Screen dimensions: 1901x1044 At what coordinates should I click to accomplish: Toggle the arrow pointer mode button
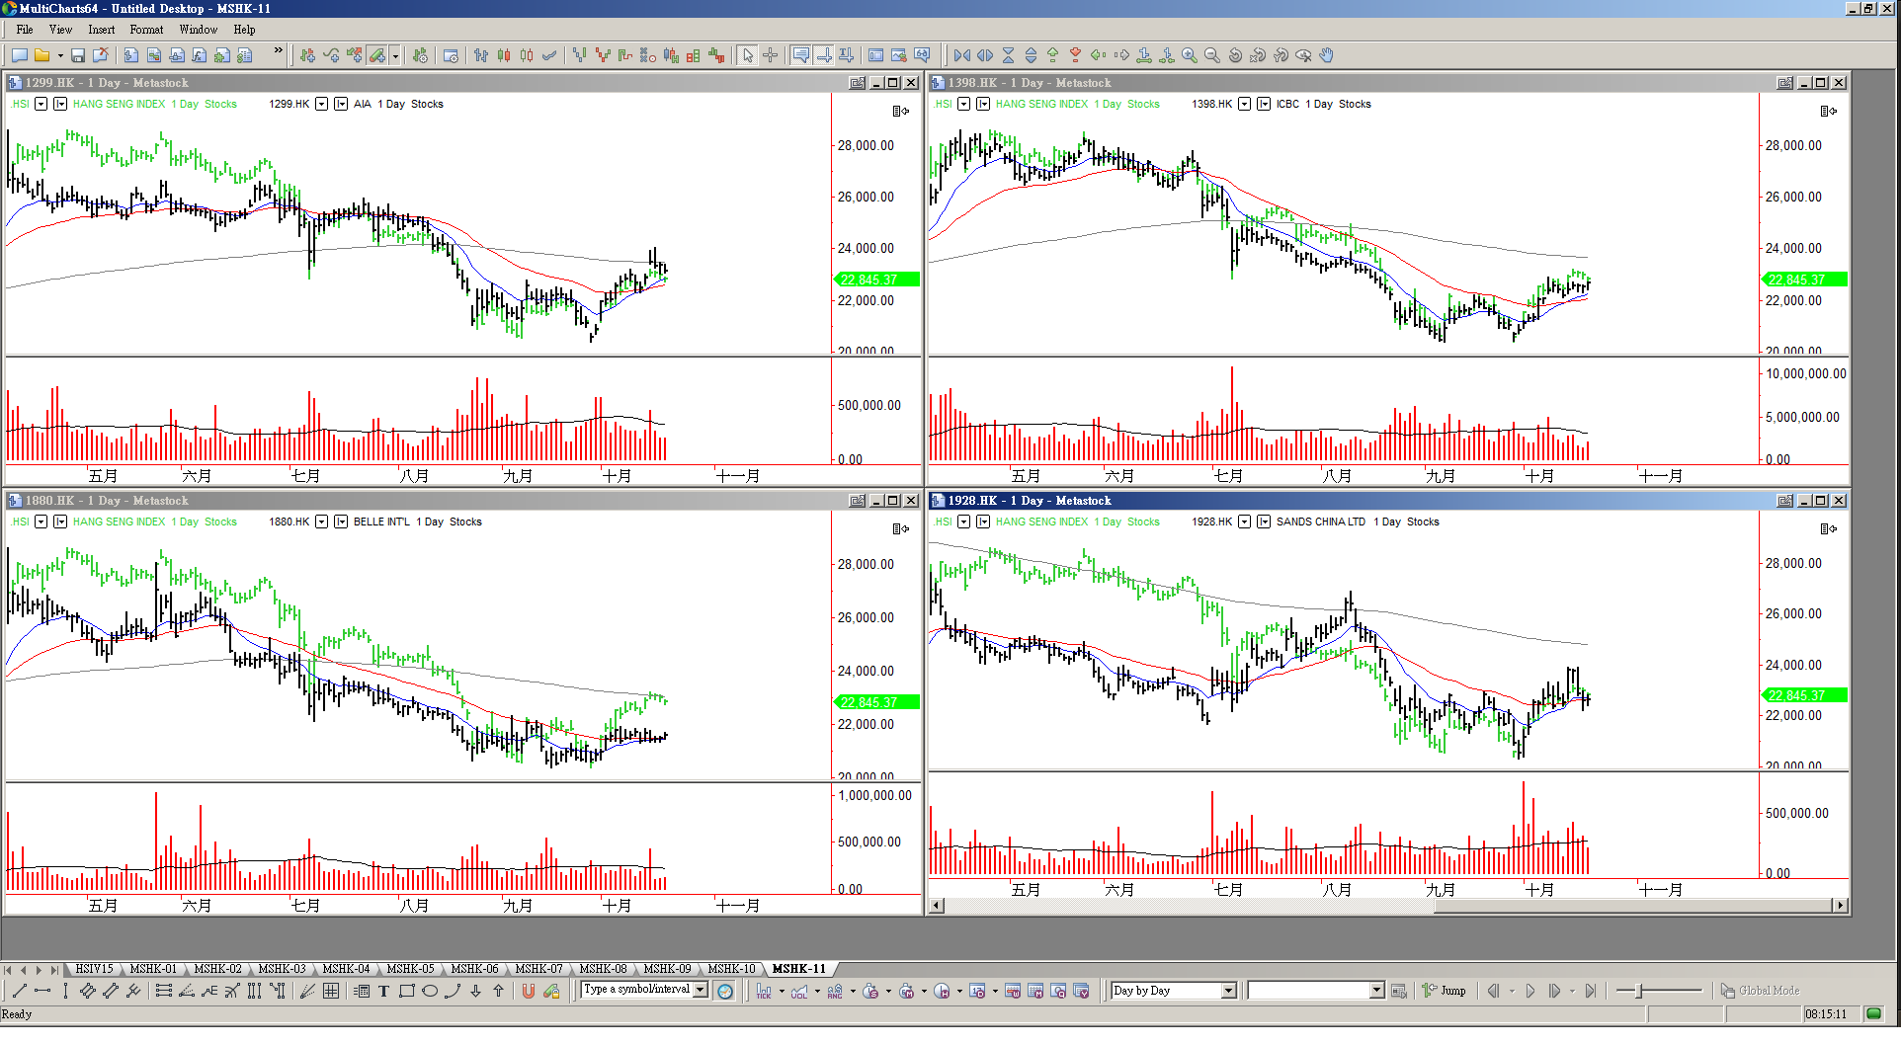[x=748, y=55]
